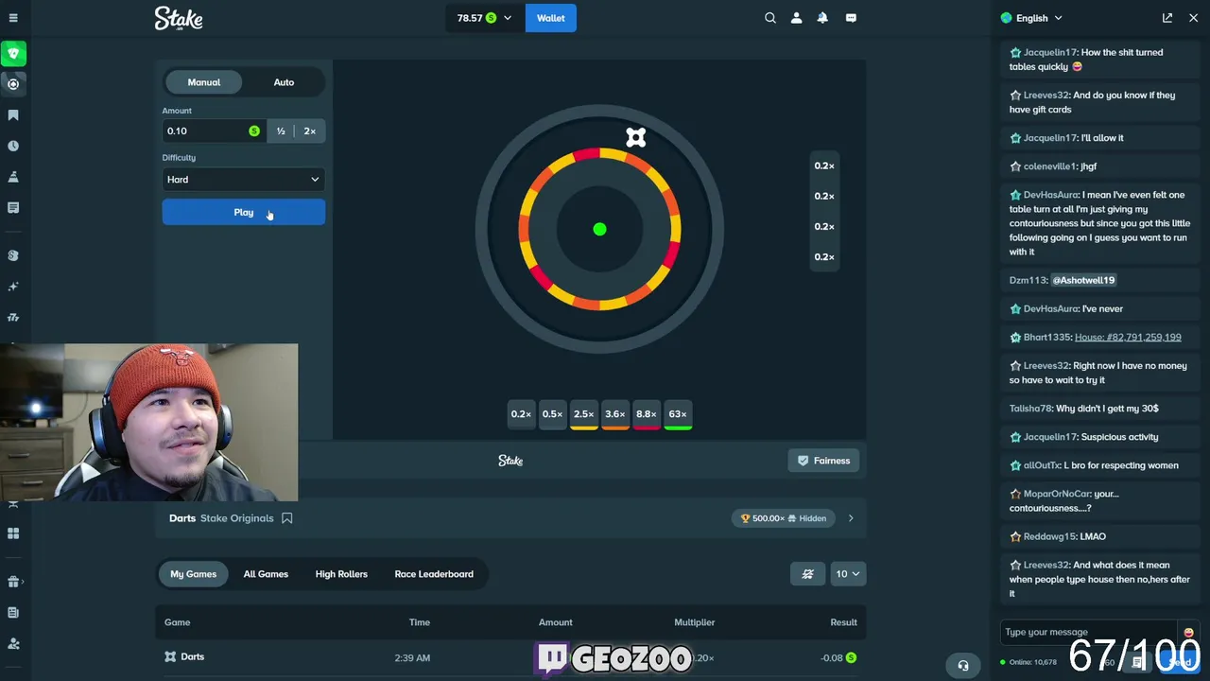Click the chat message input box

pos(1090,632)
